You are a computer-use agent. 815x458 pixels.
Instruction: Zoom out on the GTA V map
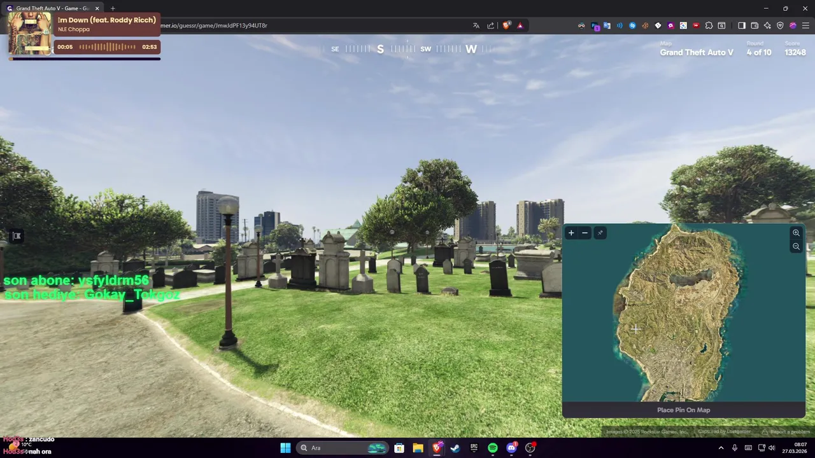click(x=796, y=246)
